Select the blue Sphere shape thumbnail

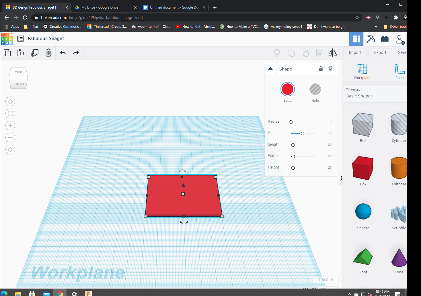363,211
